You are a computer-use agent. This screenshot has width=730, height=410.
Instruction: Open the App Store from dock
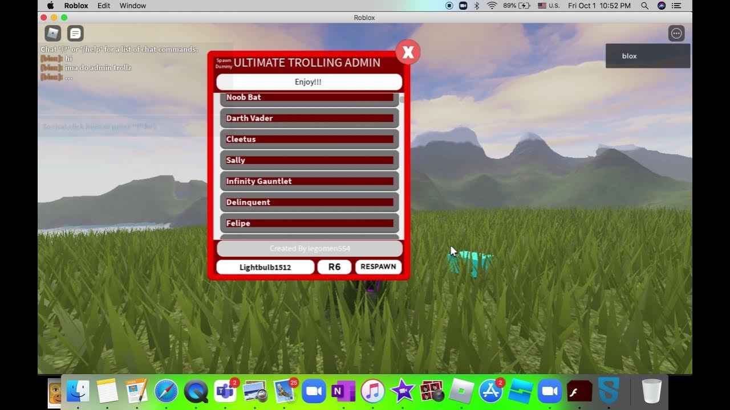pyautogui.click(x=490, y=391)
